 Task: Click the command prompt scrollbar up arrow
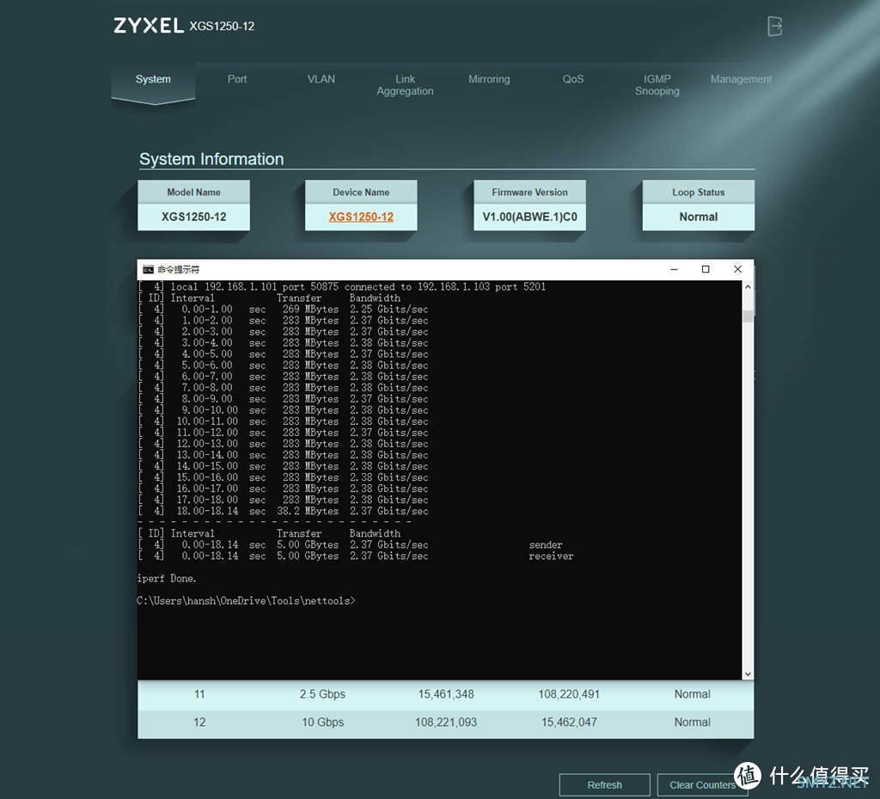point(748,287)
